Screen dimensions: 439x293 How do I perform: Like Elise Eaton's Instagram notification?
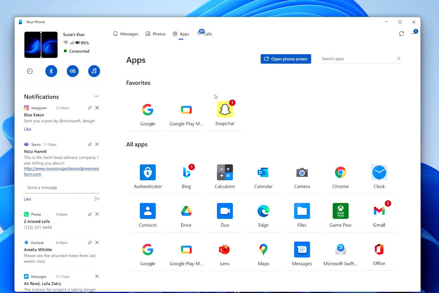[27, 129]
